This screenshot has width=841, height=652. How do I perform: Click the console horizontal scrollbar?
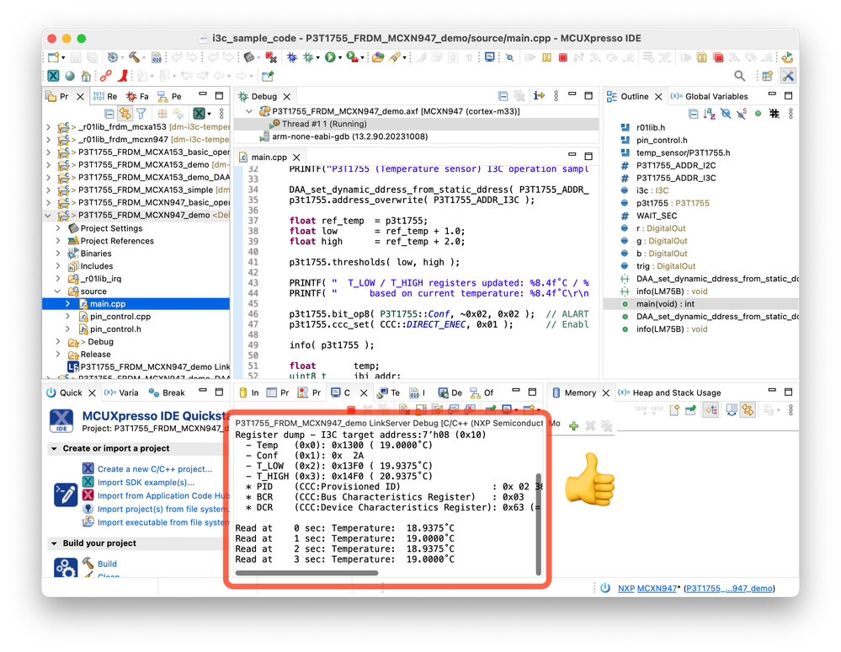306,573
